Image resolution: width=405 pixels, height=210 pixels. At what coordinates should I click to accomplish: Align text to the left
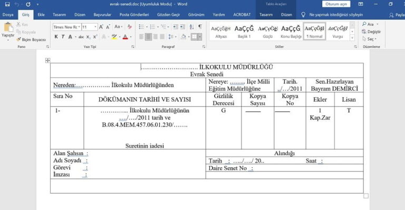point(141,37)
